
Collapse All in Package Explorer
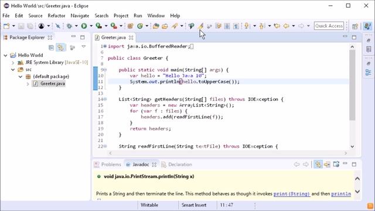(x=51, y=47)
